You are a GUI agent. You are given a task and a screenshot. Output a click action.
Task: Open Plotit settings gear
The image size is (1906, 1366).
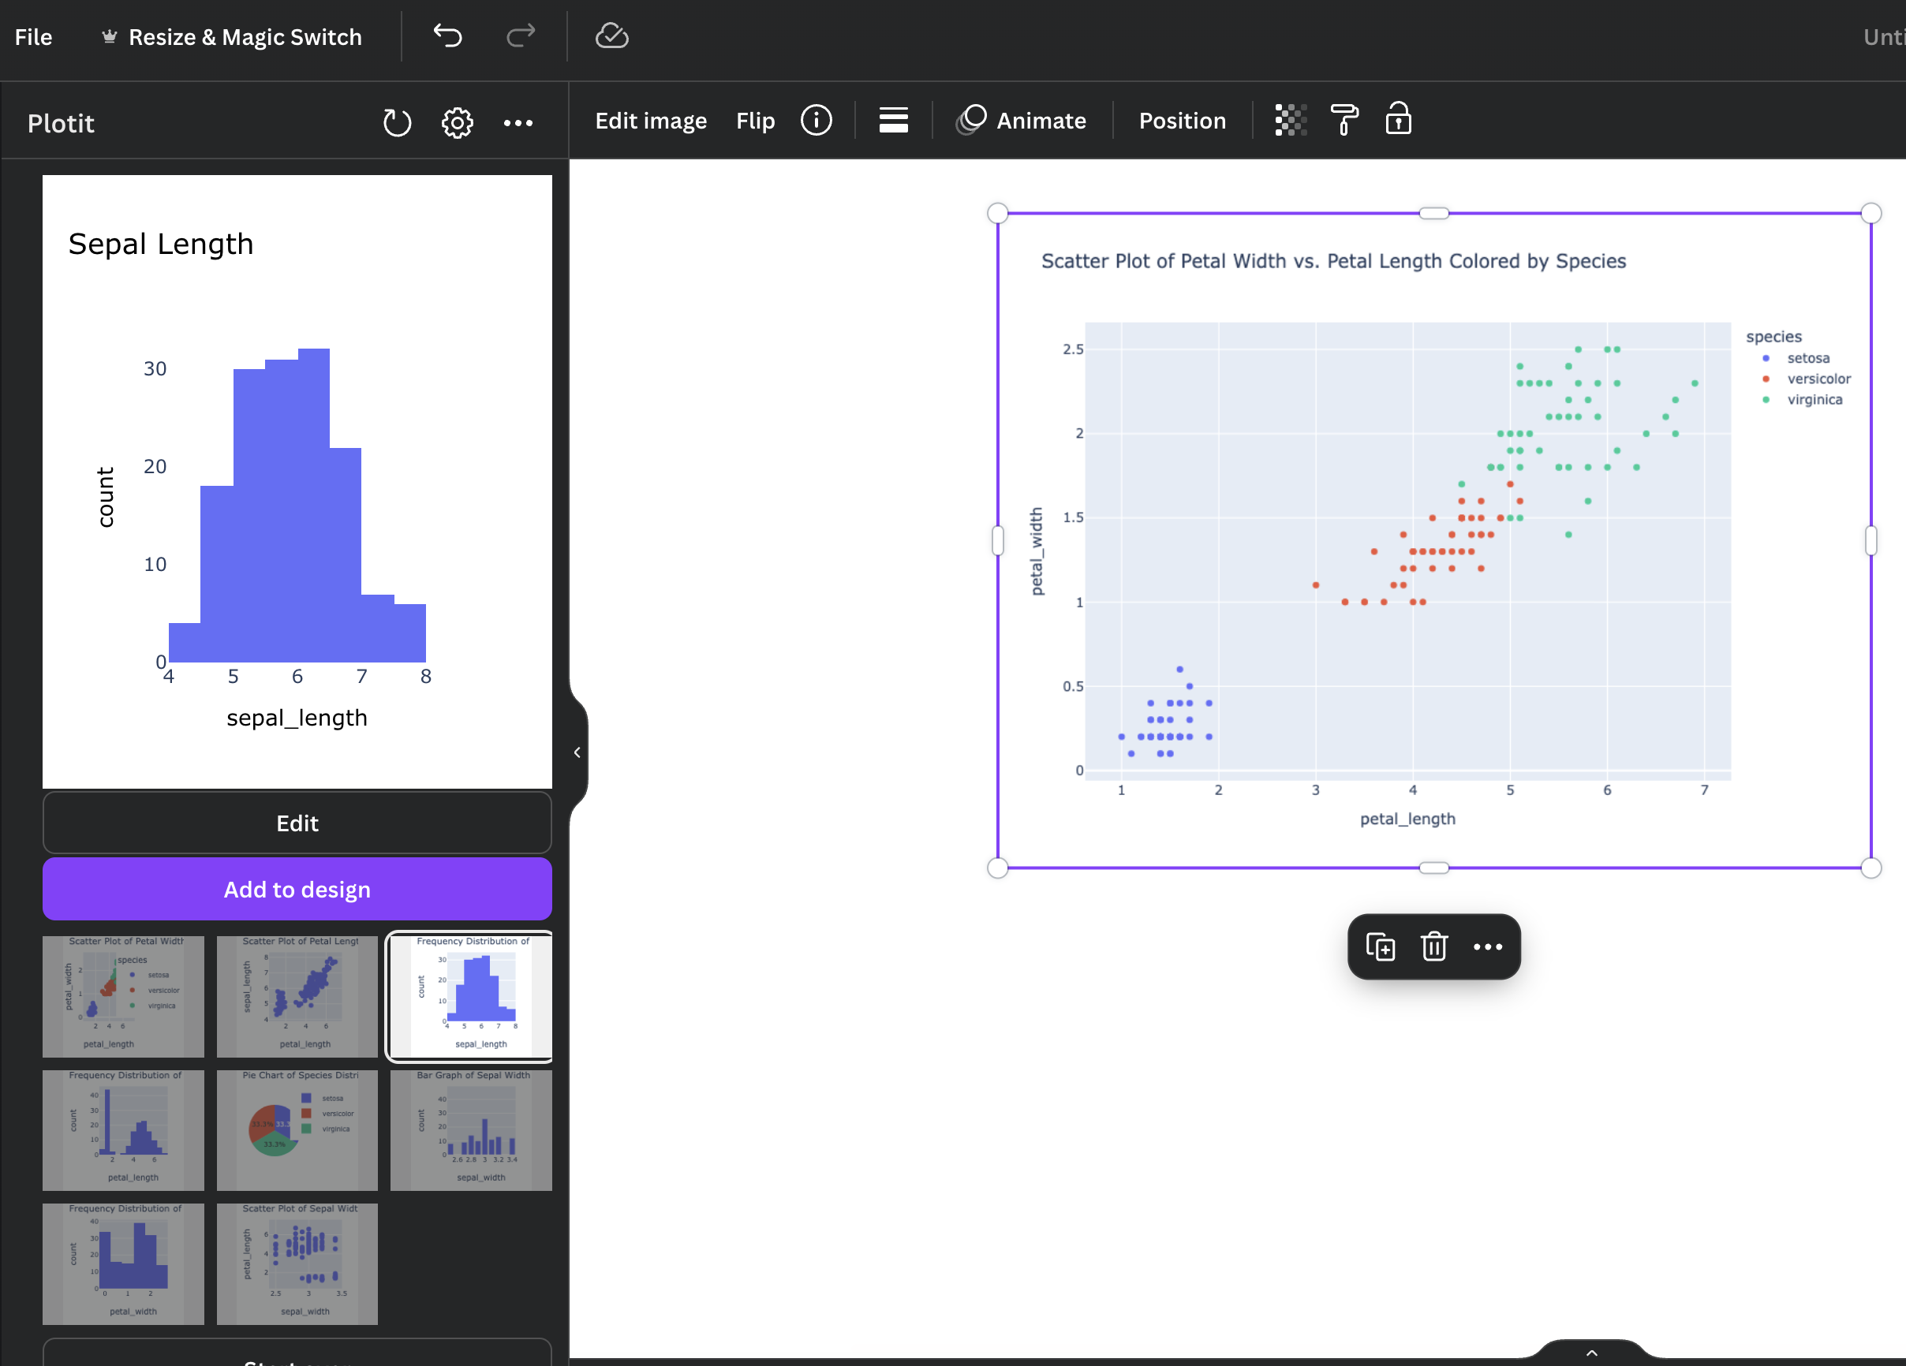tap(457, 123)
